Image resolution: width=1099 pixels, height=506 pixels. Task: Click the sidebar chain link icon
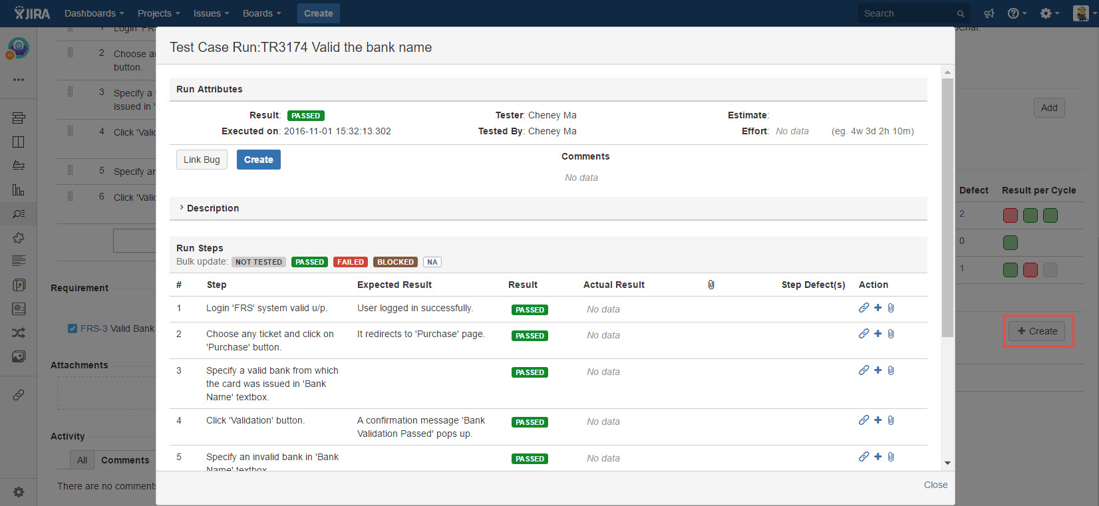19,395
